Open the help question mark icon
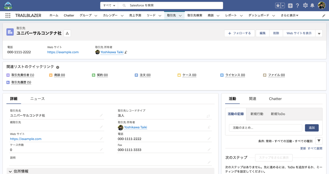Image resolution: width=329 pixels, height=174 pixels. pos(297,5)
